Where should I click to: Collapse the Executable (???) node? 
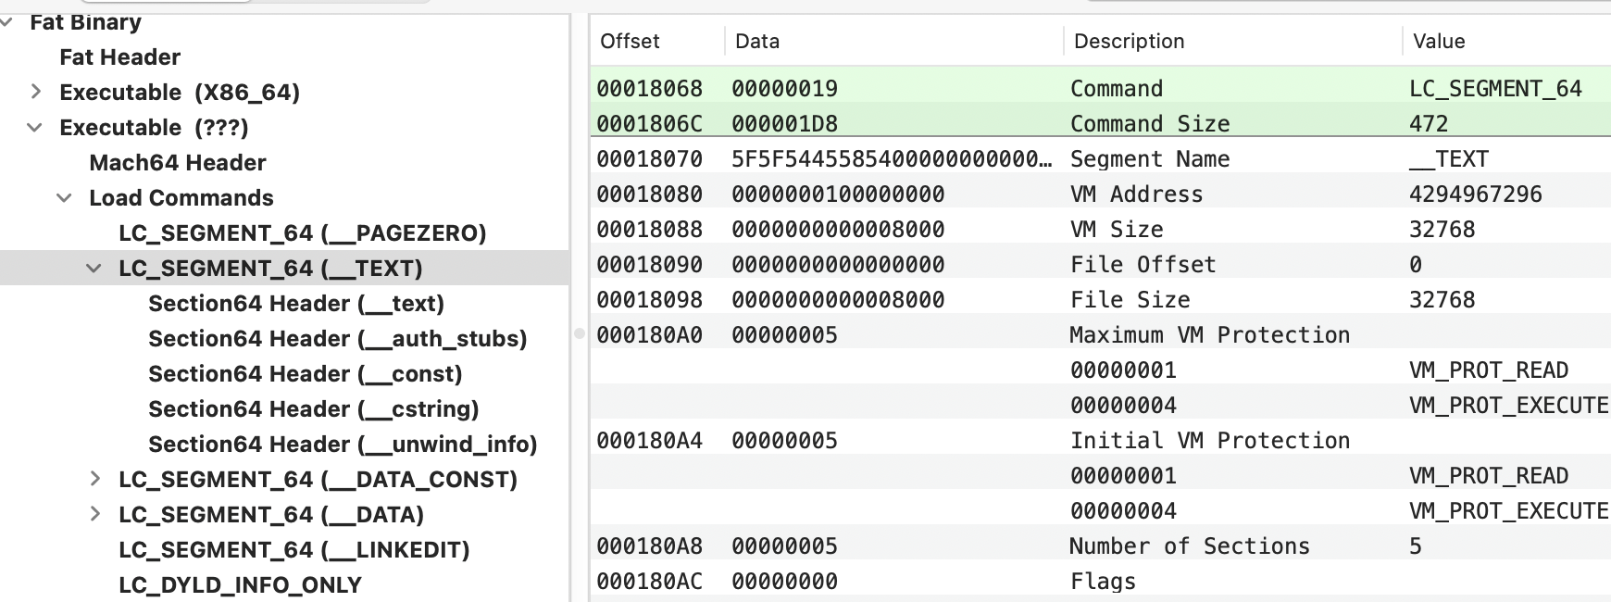(x=35, y=127)
